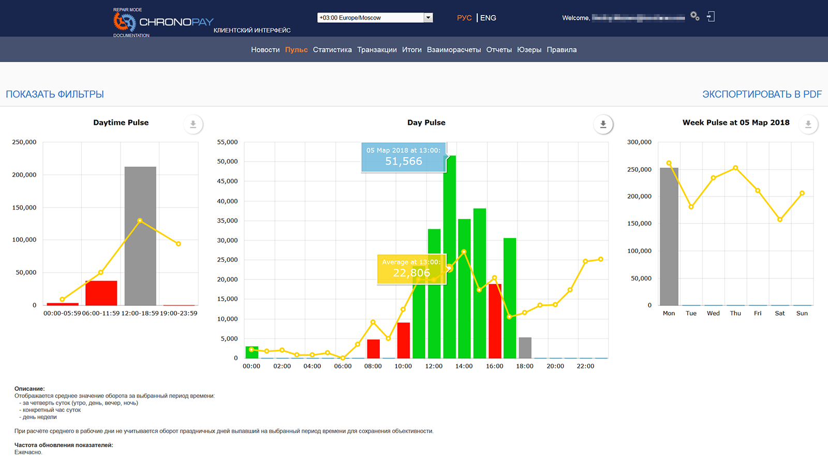828x458 pixels.
Task: Switch language to РУС
Action: pos(464,18)
